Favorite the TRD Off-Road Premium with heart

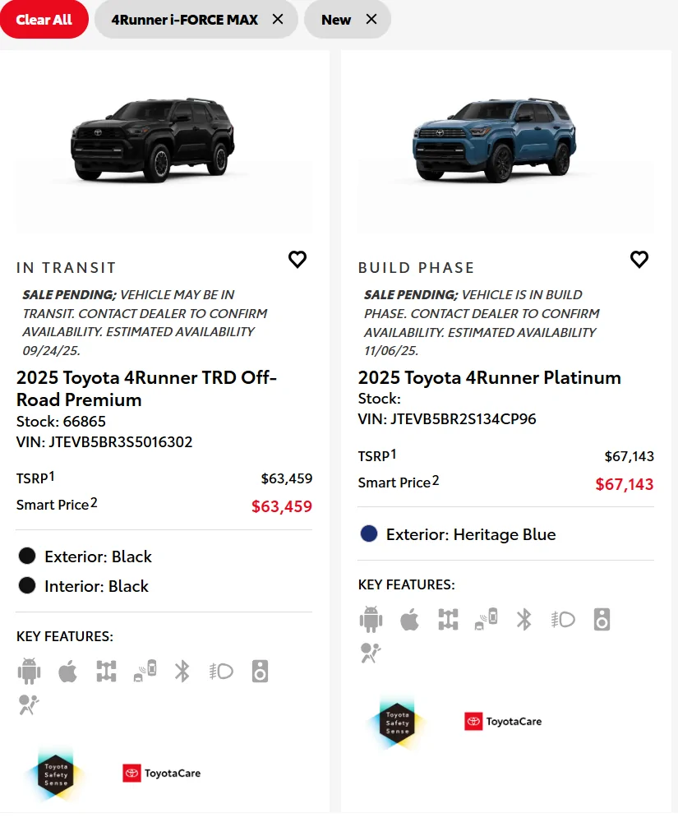click(x=297, y=260)
